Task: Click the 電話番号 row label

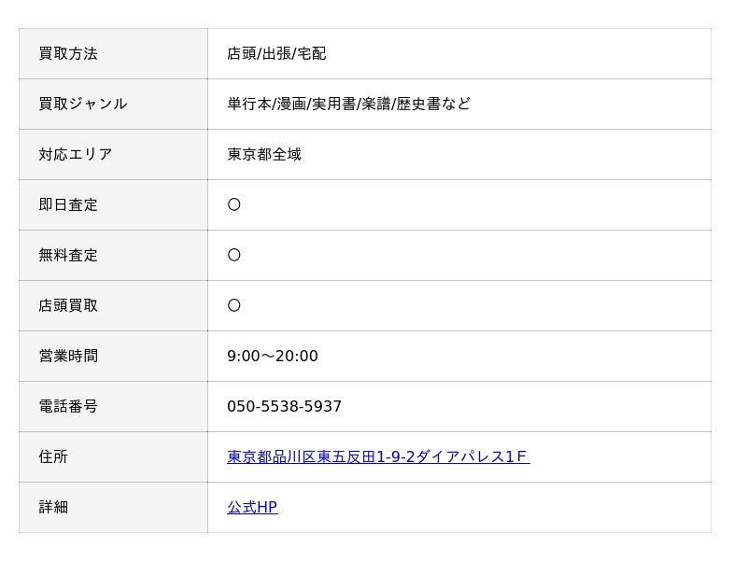Action: click(x=68, y=406)
